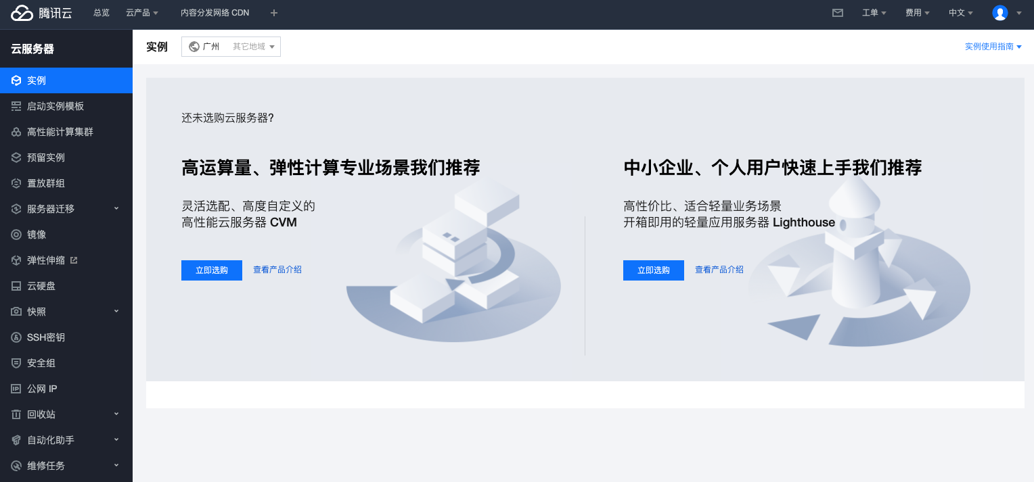Click the 云硬盘 disk icon

16,286
